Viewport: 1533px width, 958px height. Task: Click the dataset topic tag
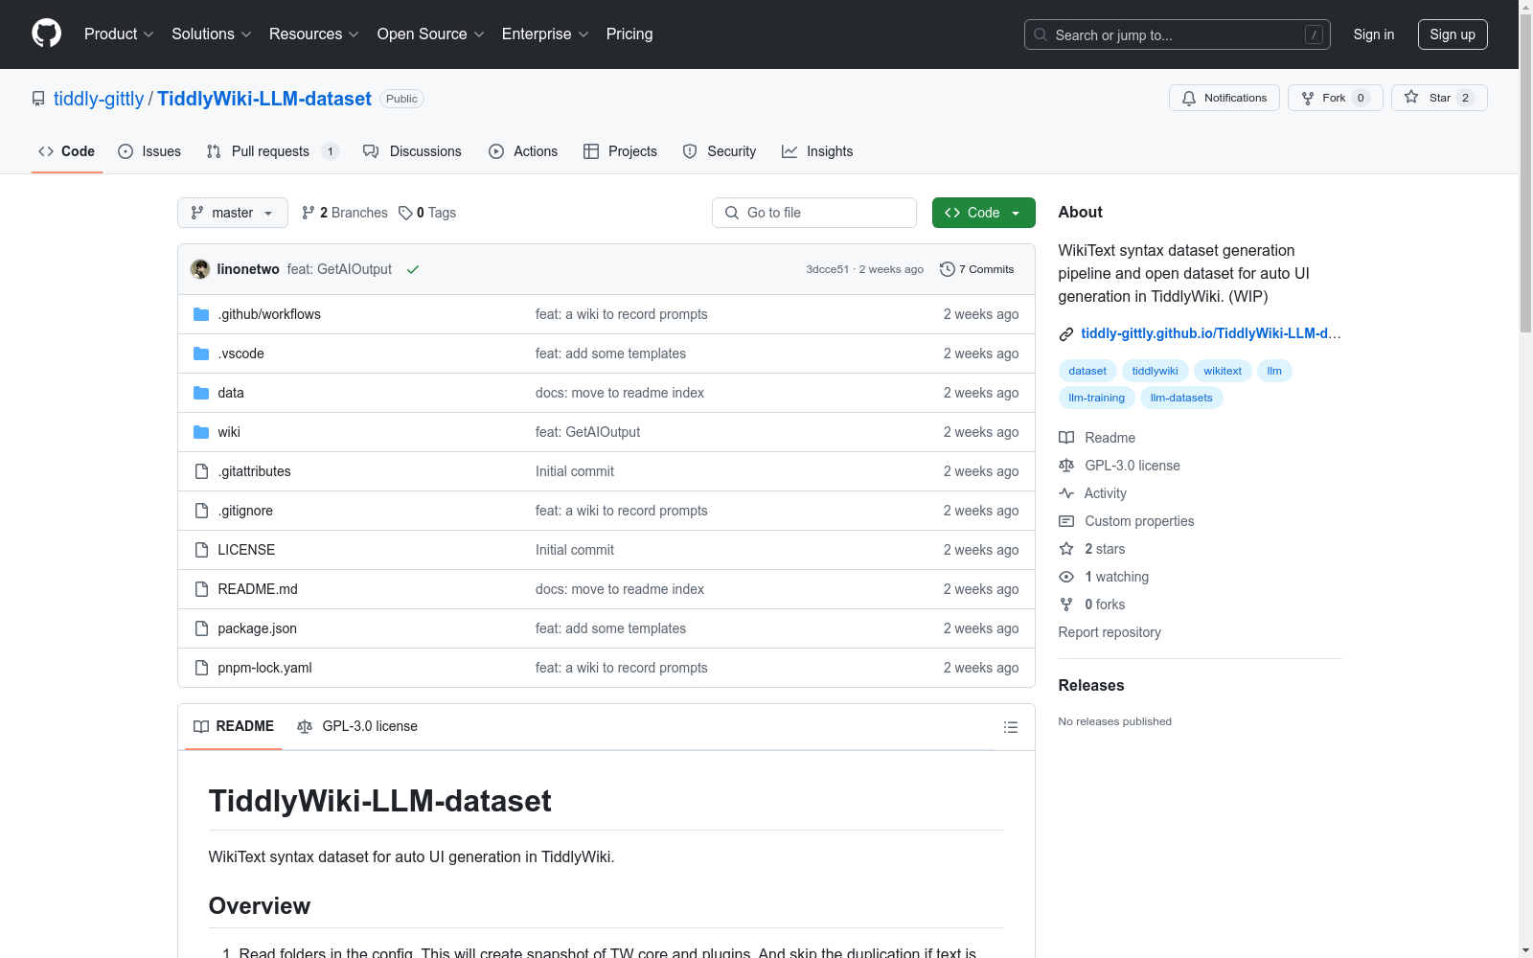(1087, 371)
